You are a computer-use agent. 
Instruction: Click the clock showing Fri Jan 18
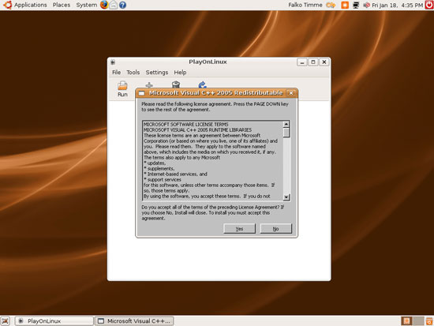(397, 5)
